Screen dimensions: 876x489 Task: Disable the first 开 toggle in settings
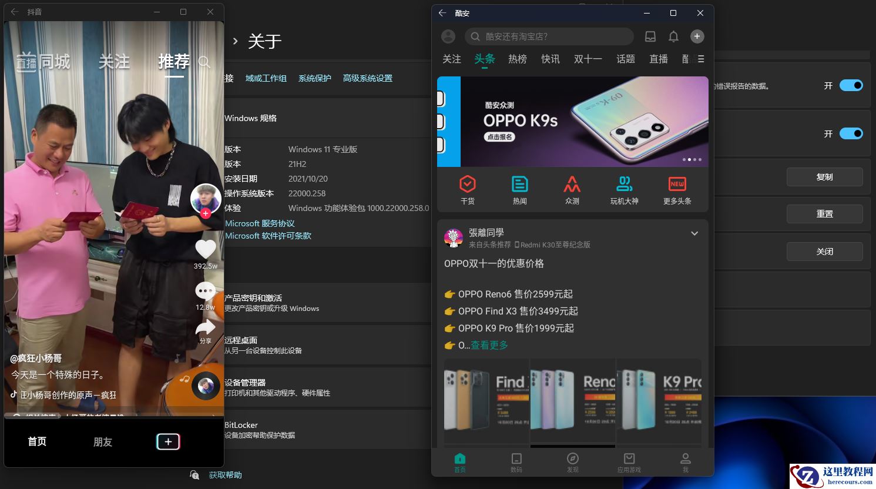pyautogui.click(x=851, y=85)
